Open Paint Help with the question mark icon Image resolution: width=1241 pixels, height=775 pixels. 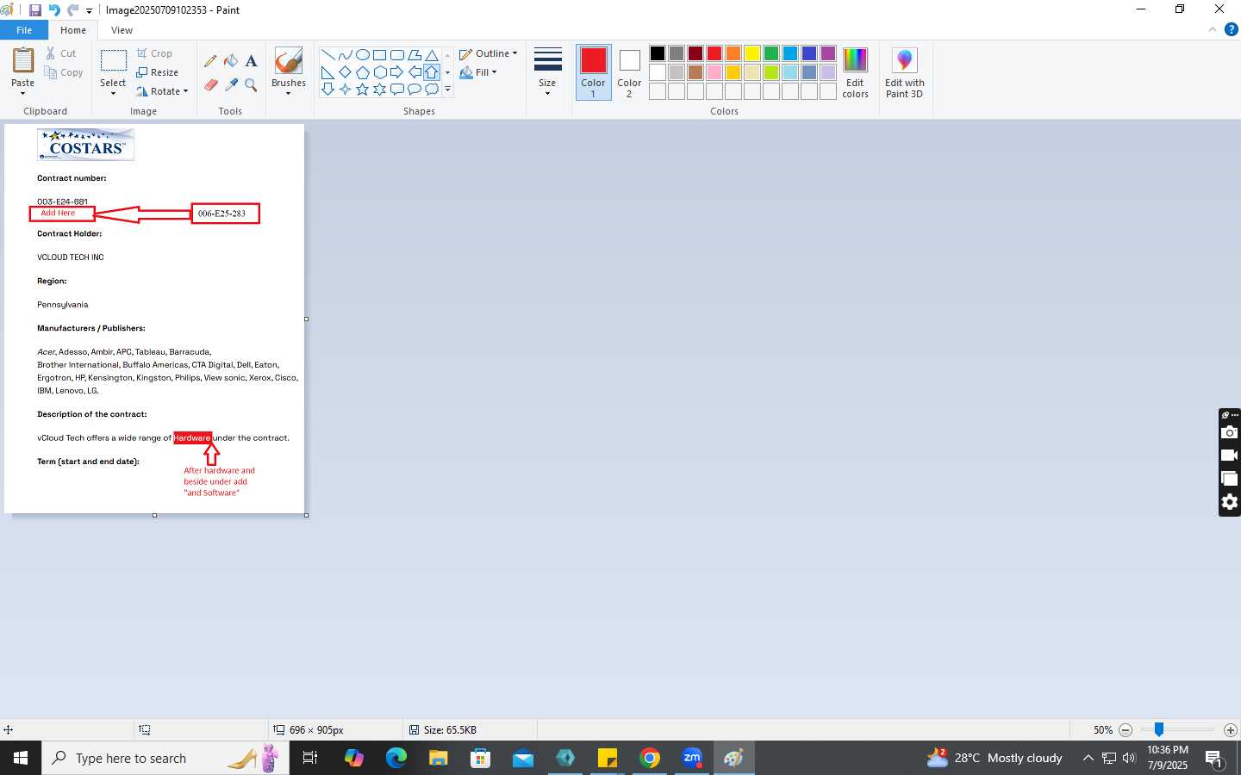pos(1231,29)
